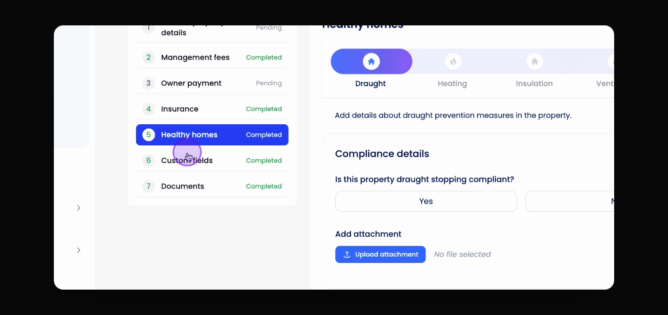The height and width of the screenshot is (315, 668).
Task: Open the partially visible Ventilation tab
Action: pyautogui.click(x=605, y=84)
